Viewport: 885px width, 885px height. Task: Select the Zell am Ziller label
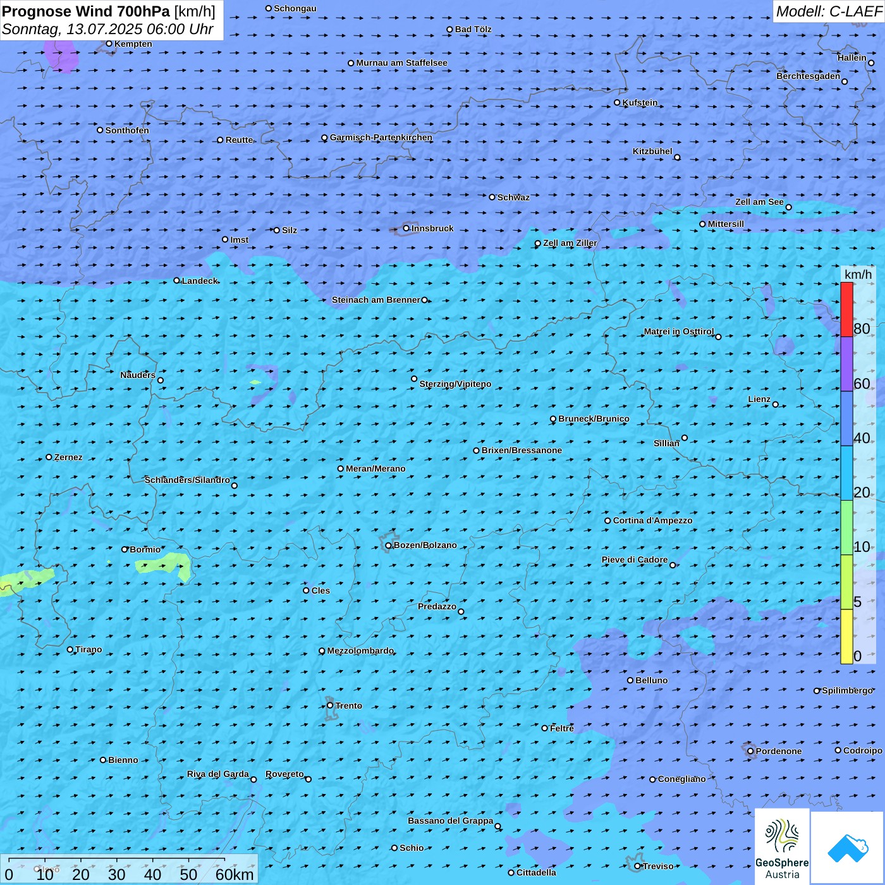(x=570, y=243)
